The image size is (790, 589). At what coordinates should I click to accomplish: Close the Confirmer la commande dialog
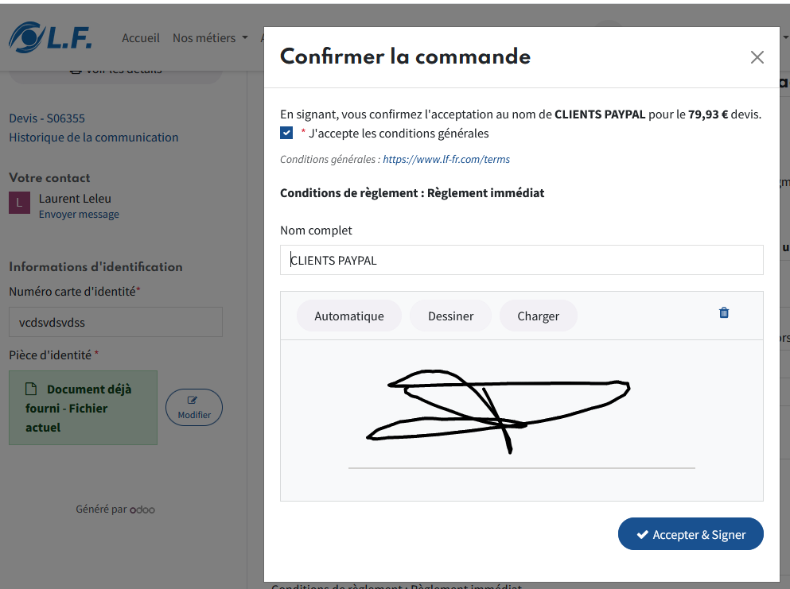click(x=757, y=57)
